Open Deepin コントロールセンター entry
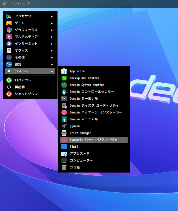Screen dimensions: 178x211 pos(94,92)
